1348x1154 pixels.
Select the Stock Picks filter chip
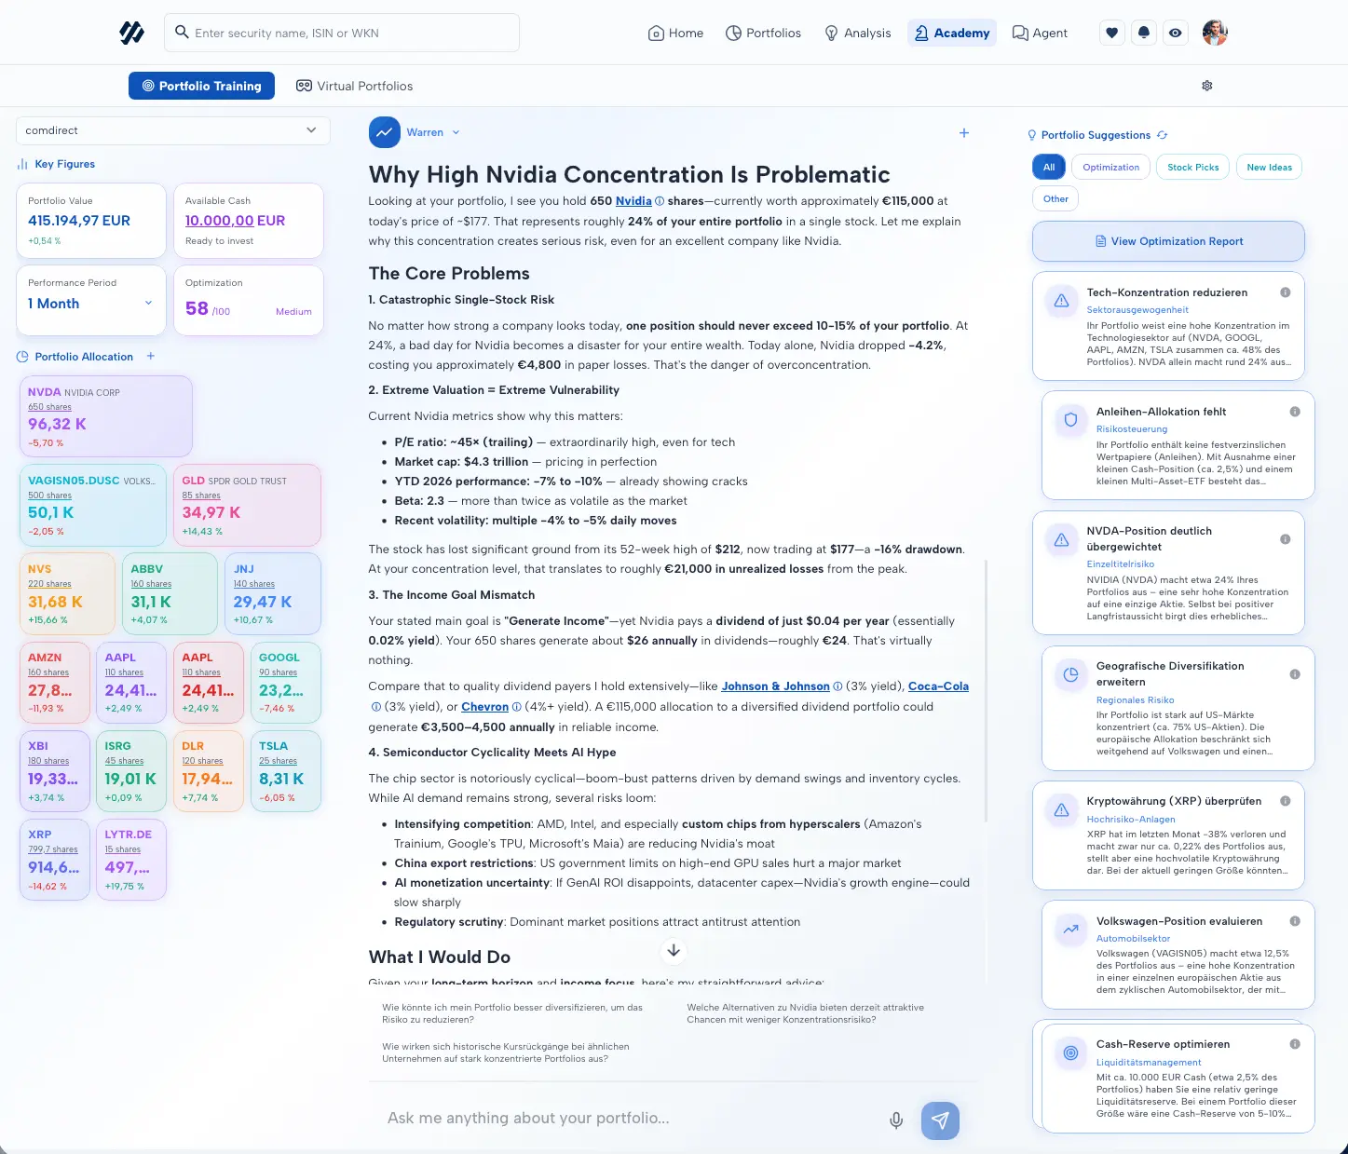[x=1192, y=168]
